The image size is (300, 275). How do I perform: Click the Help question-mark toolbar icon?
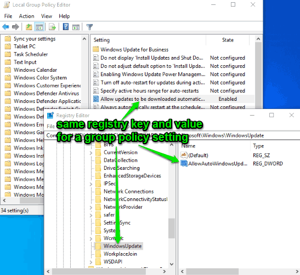(66, 27)
